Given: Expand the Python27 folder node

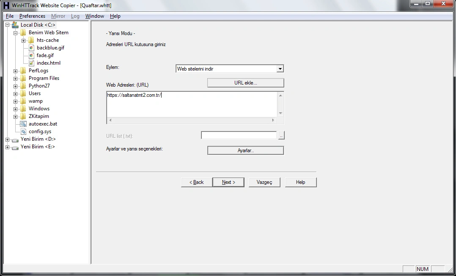Looking at the screenshot, I should [x=15, y=86].
